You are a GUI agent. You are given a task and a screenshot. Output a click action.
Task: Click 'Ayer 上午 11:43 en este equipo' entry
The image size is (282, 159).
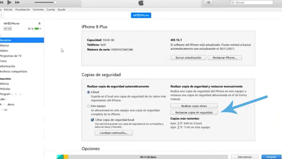190,127
